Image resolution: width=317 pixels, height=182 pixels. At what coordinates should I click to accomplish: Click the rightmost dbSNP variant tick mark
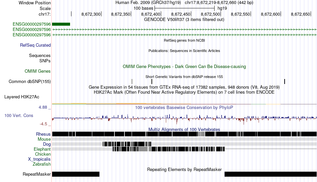point(285,81)
